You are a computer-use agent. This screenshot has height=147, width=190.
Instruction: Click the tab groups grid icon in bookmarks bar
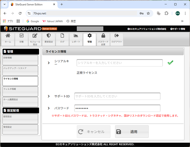click(18, 21)
